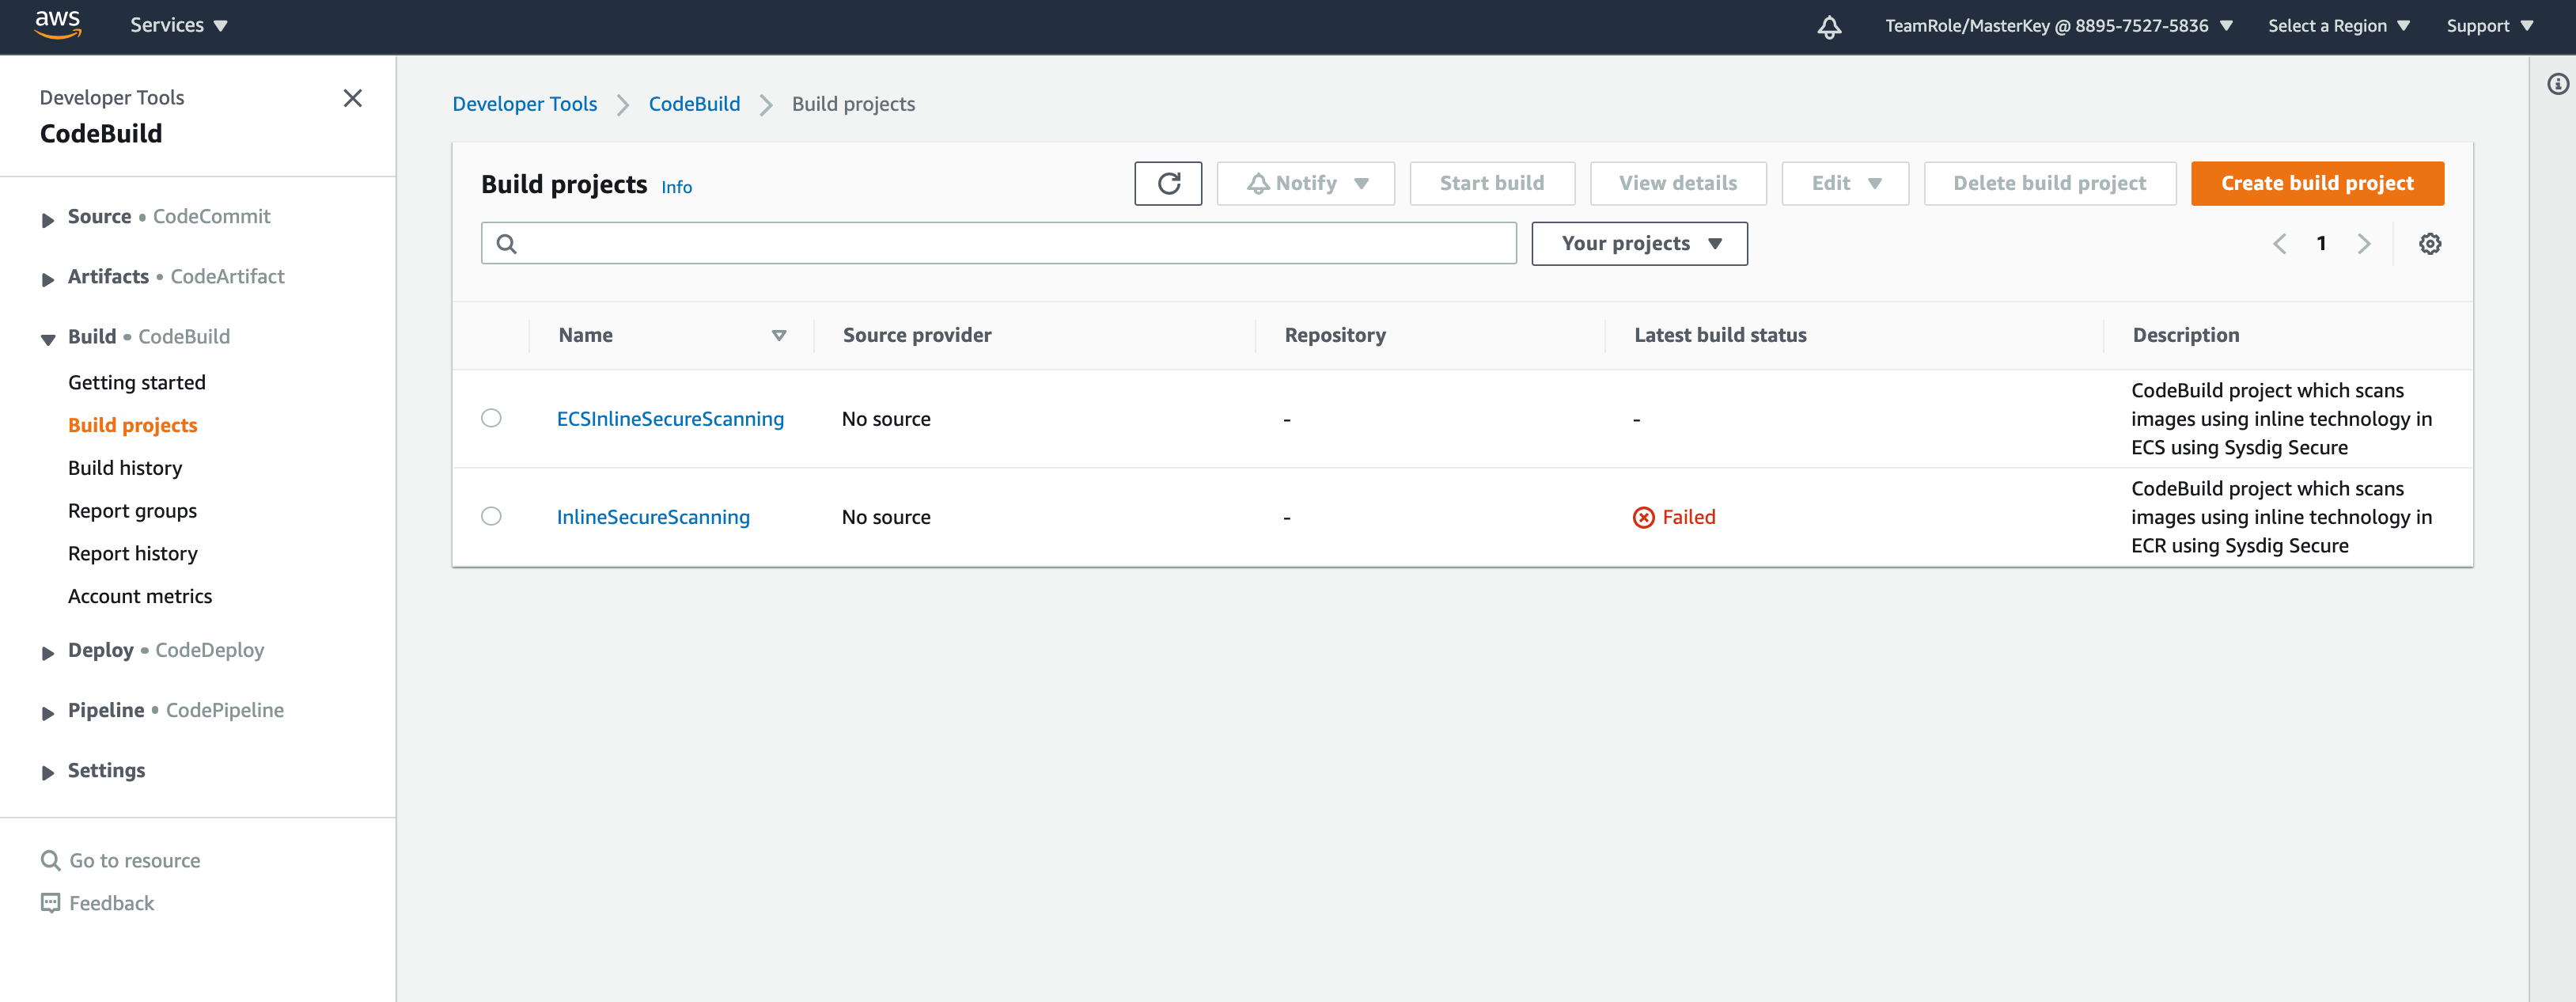The image size is (2576, 1002).
Task: Expand the Source CodeCommit section
Action: (x=47, y=219)
